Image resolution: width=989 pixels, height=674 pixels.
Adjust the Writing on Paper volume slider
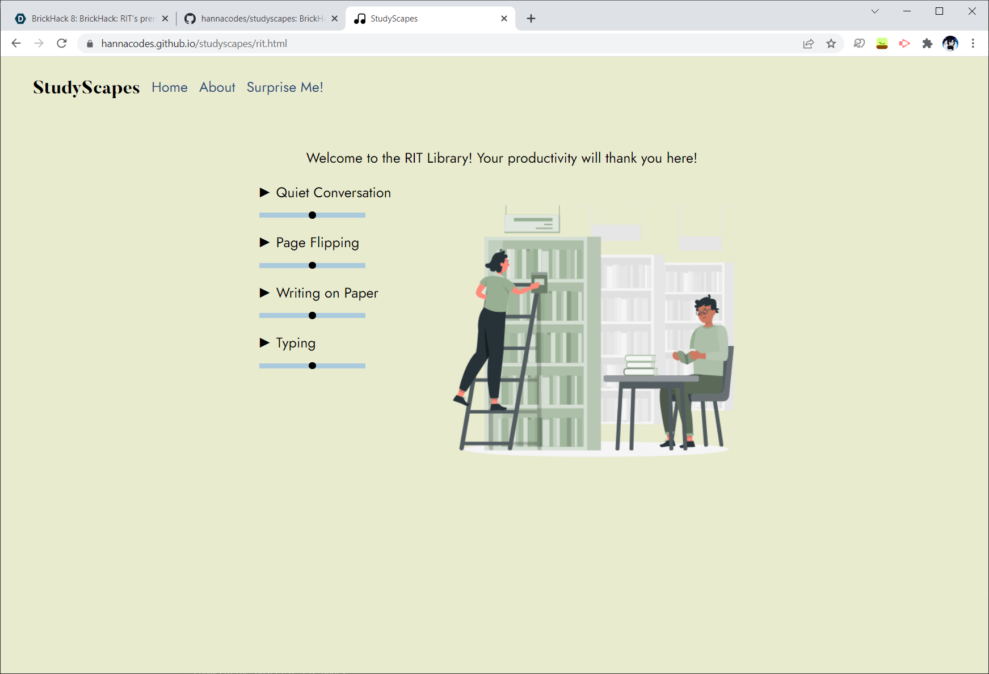(312, 316)
